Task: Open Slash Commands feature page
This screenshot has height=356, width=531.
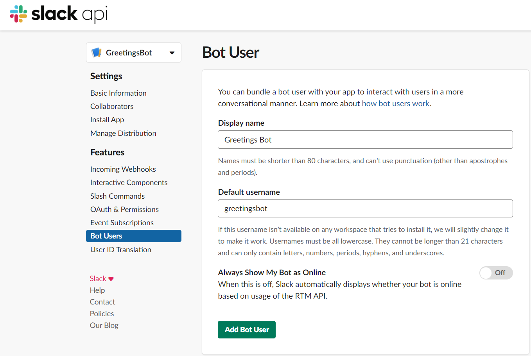Action: 117,196
